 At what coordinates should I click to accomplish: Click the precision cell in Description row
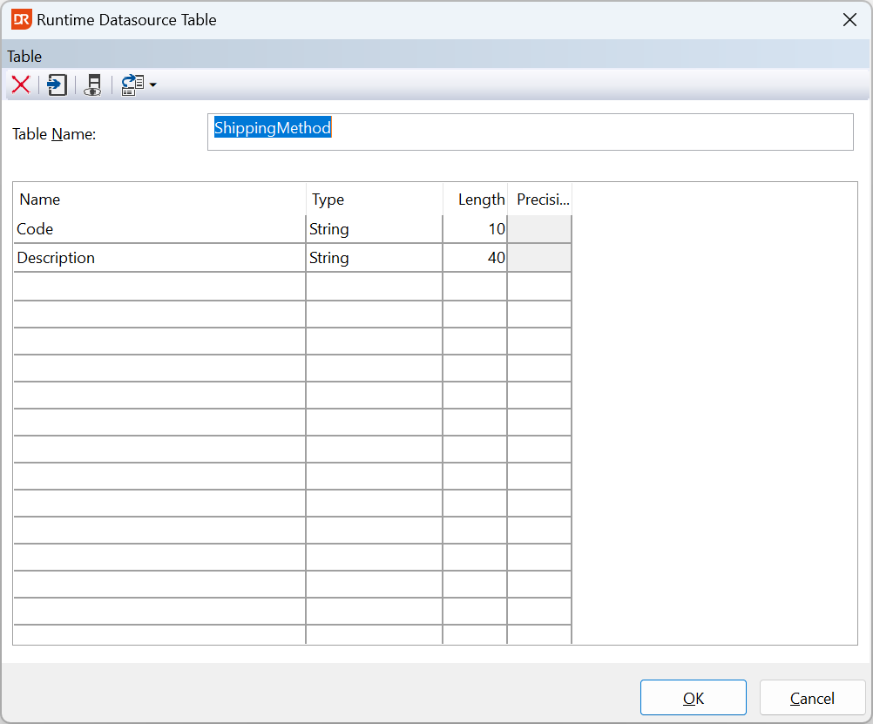539,258
